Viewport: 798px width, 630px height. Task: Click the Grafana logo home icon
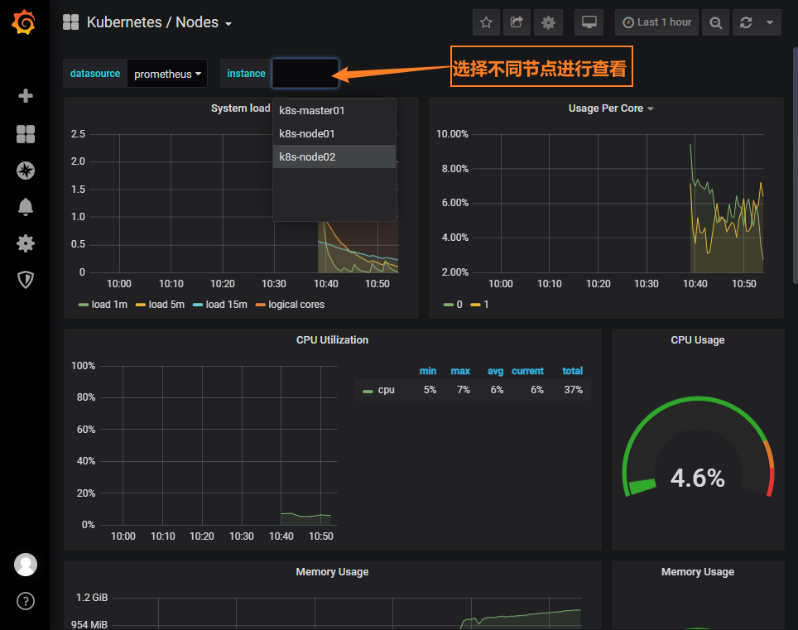(x=24, y=22)
